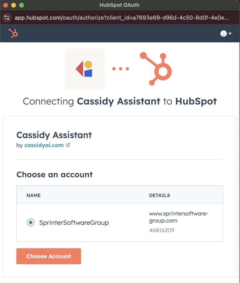Click the HubSpot OAuth window title
Image resolution: width=240 pixels, height=283 pixels.
[120, 5]
